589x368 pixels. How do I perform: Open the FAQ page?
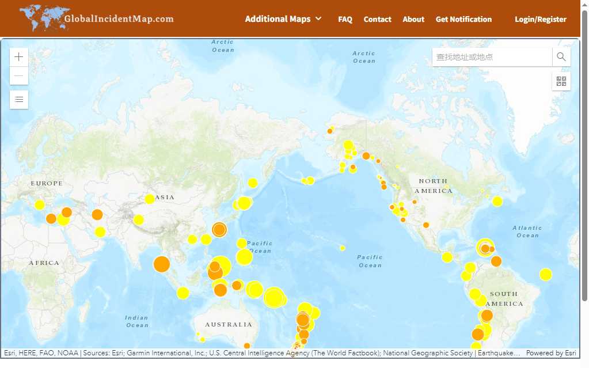pyautogui.click(x=345, y=19)
